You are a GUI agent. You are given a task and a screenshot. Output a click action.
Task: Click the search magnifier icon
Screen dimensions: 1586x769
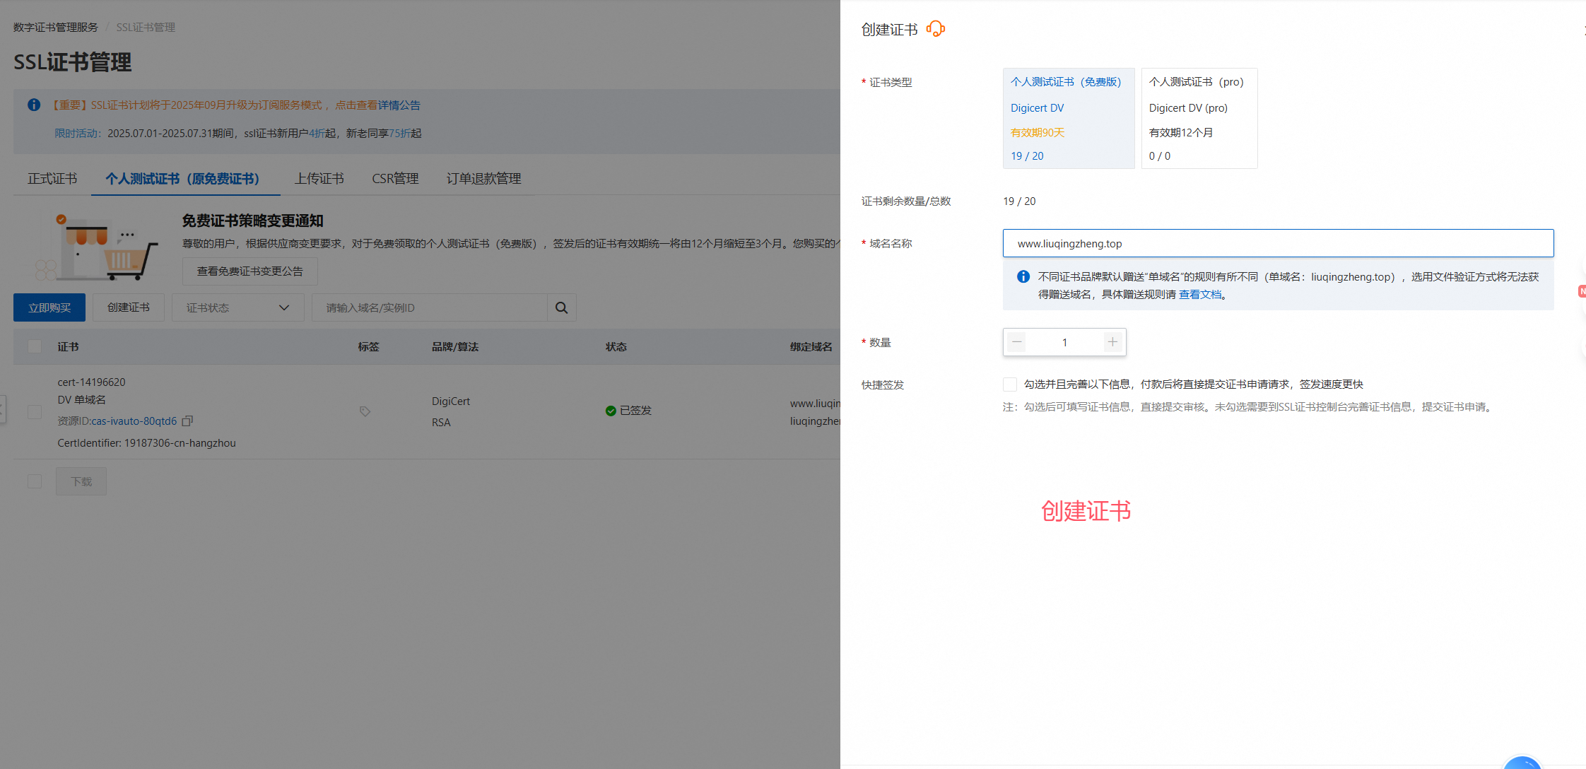click(561, 307)
